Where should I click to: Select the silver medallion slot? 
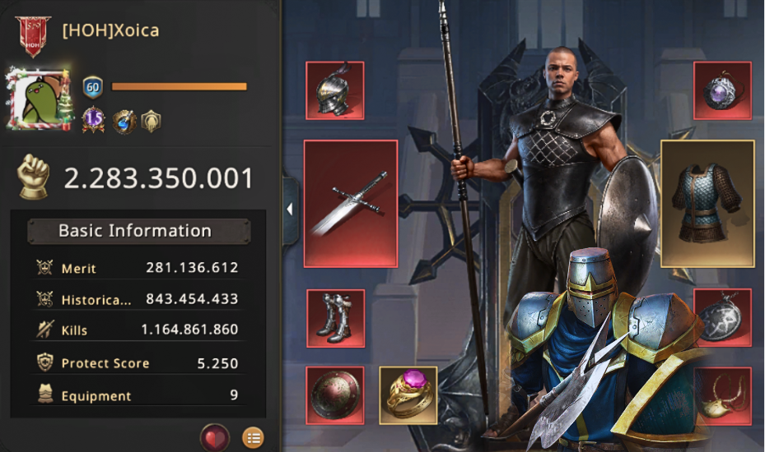point(722,318)
